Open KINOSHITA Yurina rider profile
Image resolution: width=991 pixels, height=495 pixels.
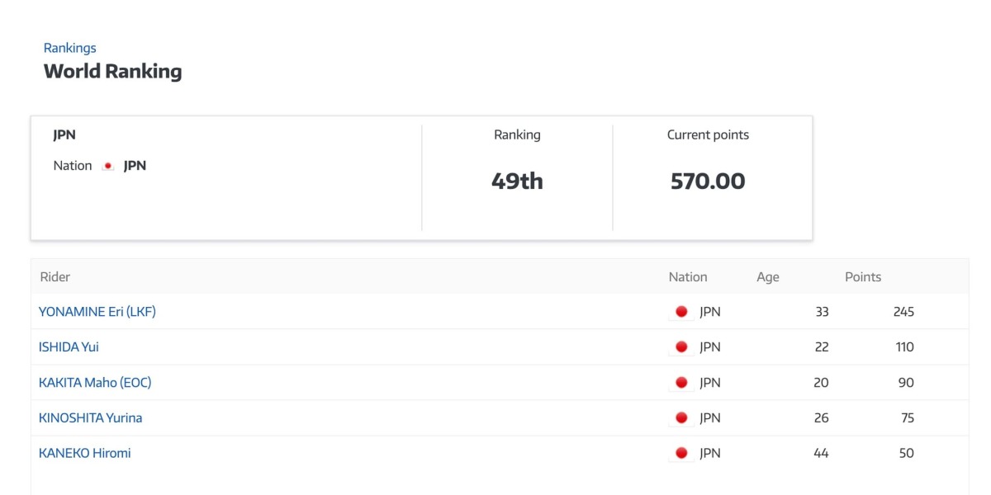(x=90, y=418)
